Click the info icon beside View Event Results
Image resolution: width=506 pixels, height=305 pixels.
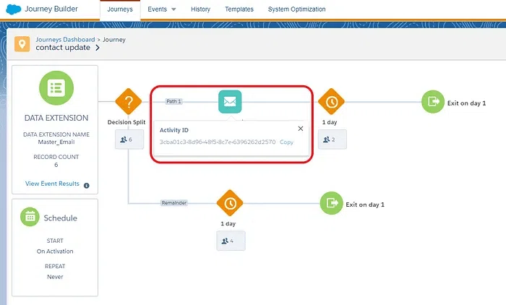click(87, 186)
